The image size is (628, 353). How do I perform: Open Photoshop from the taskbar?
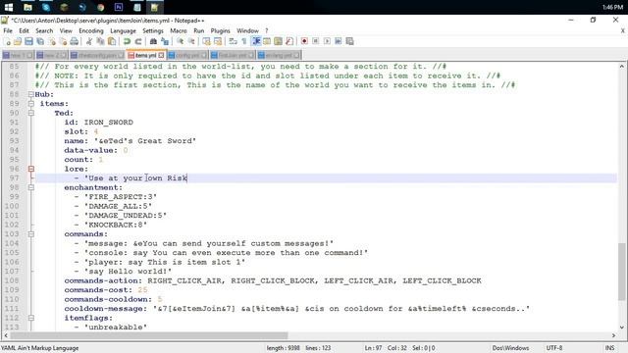119,7
